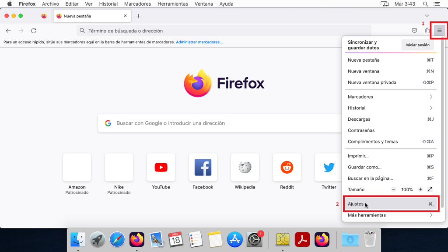
Task: Open Ajustes in the menu
Action: point(391,204)
